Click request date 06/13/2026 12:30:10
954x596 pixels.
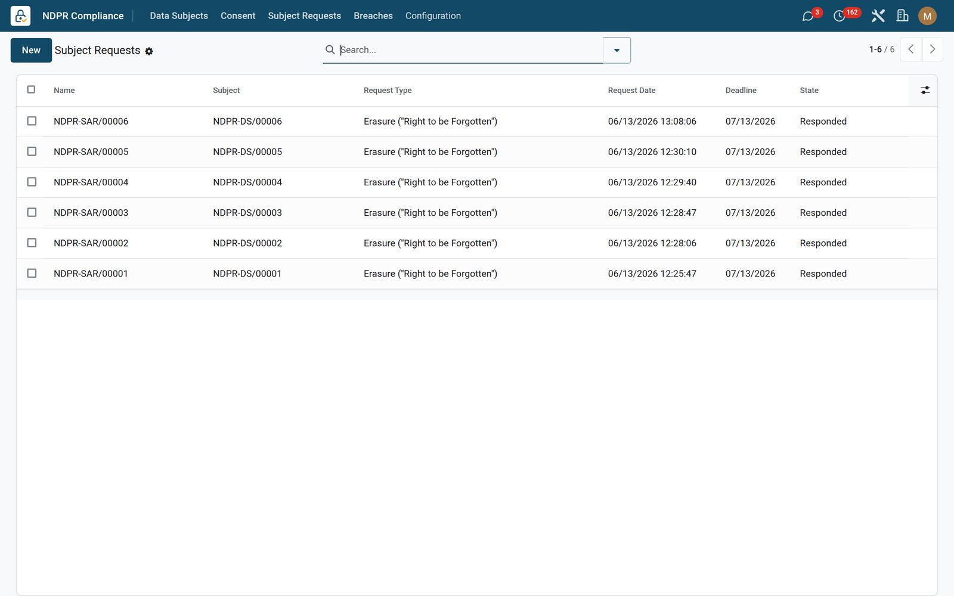(652, 152)
